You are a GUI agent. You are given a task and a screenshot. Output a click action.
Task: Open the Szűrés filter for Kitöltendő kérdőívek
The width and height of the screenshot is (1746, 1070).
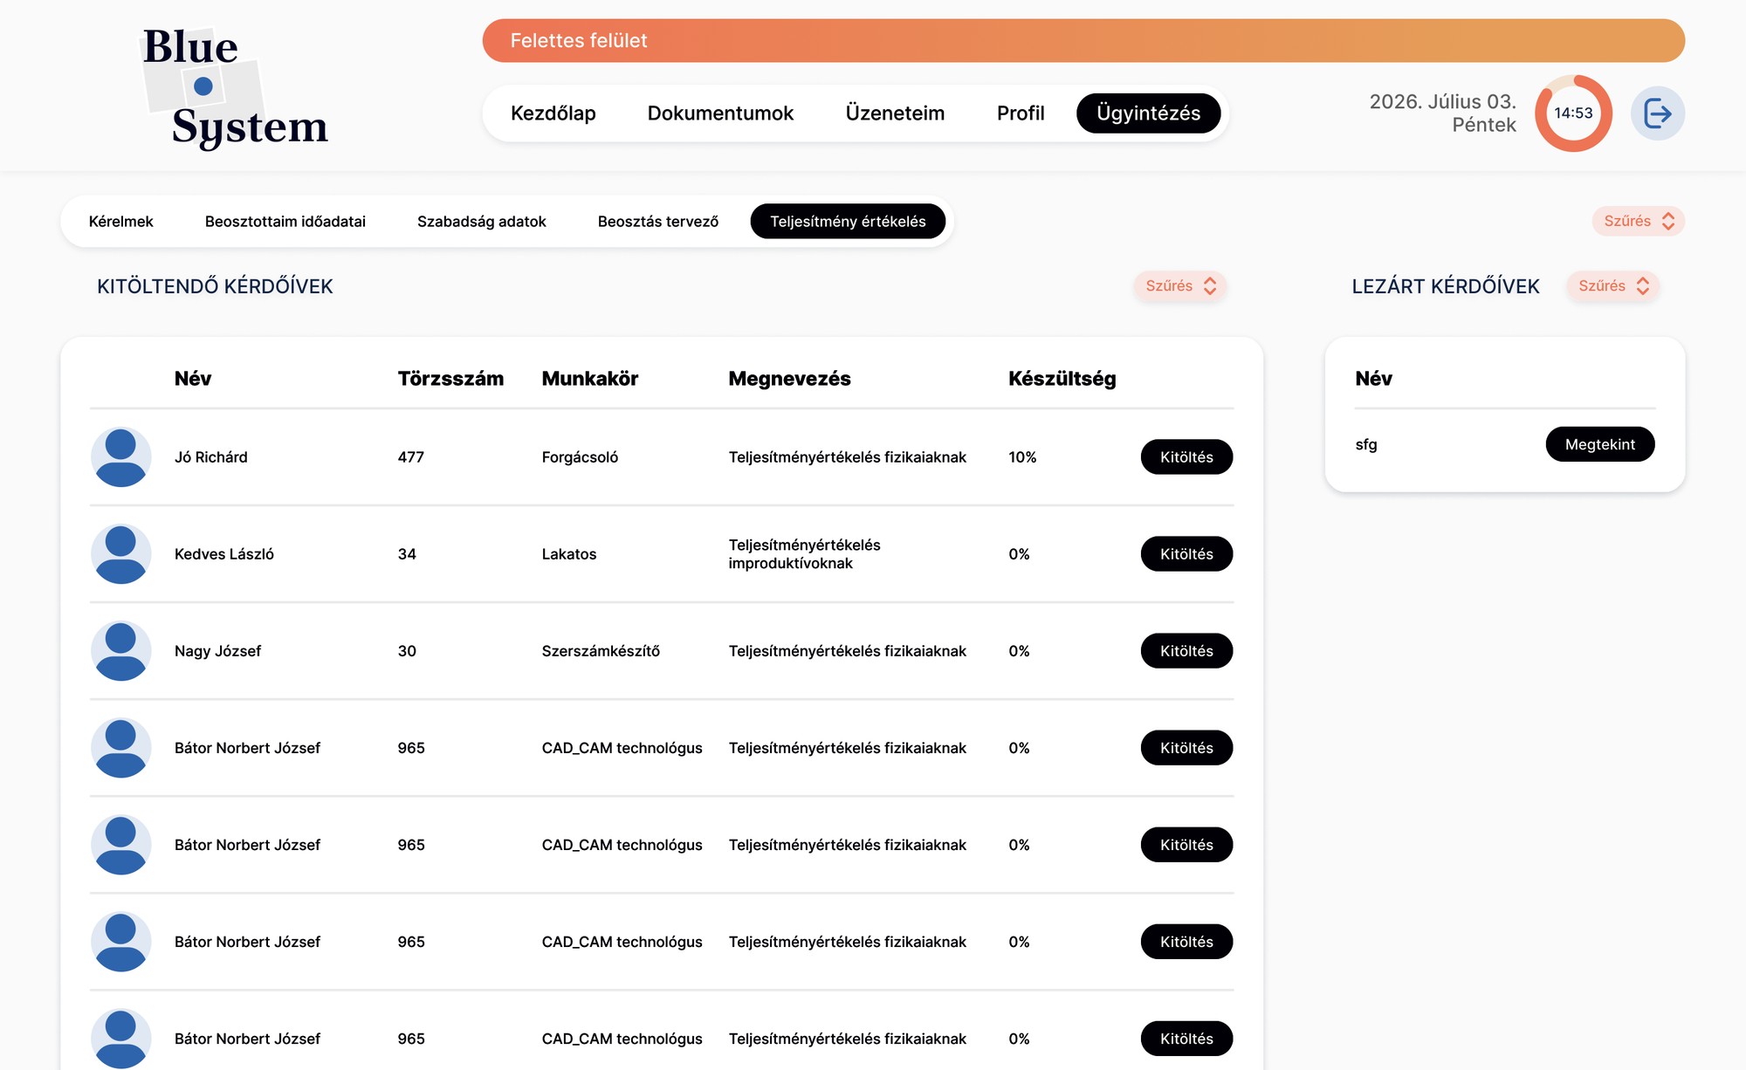pos(1180,285)
